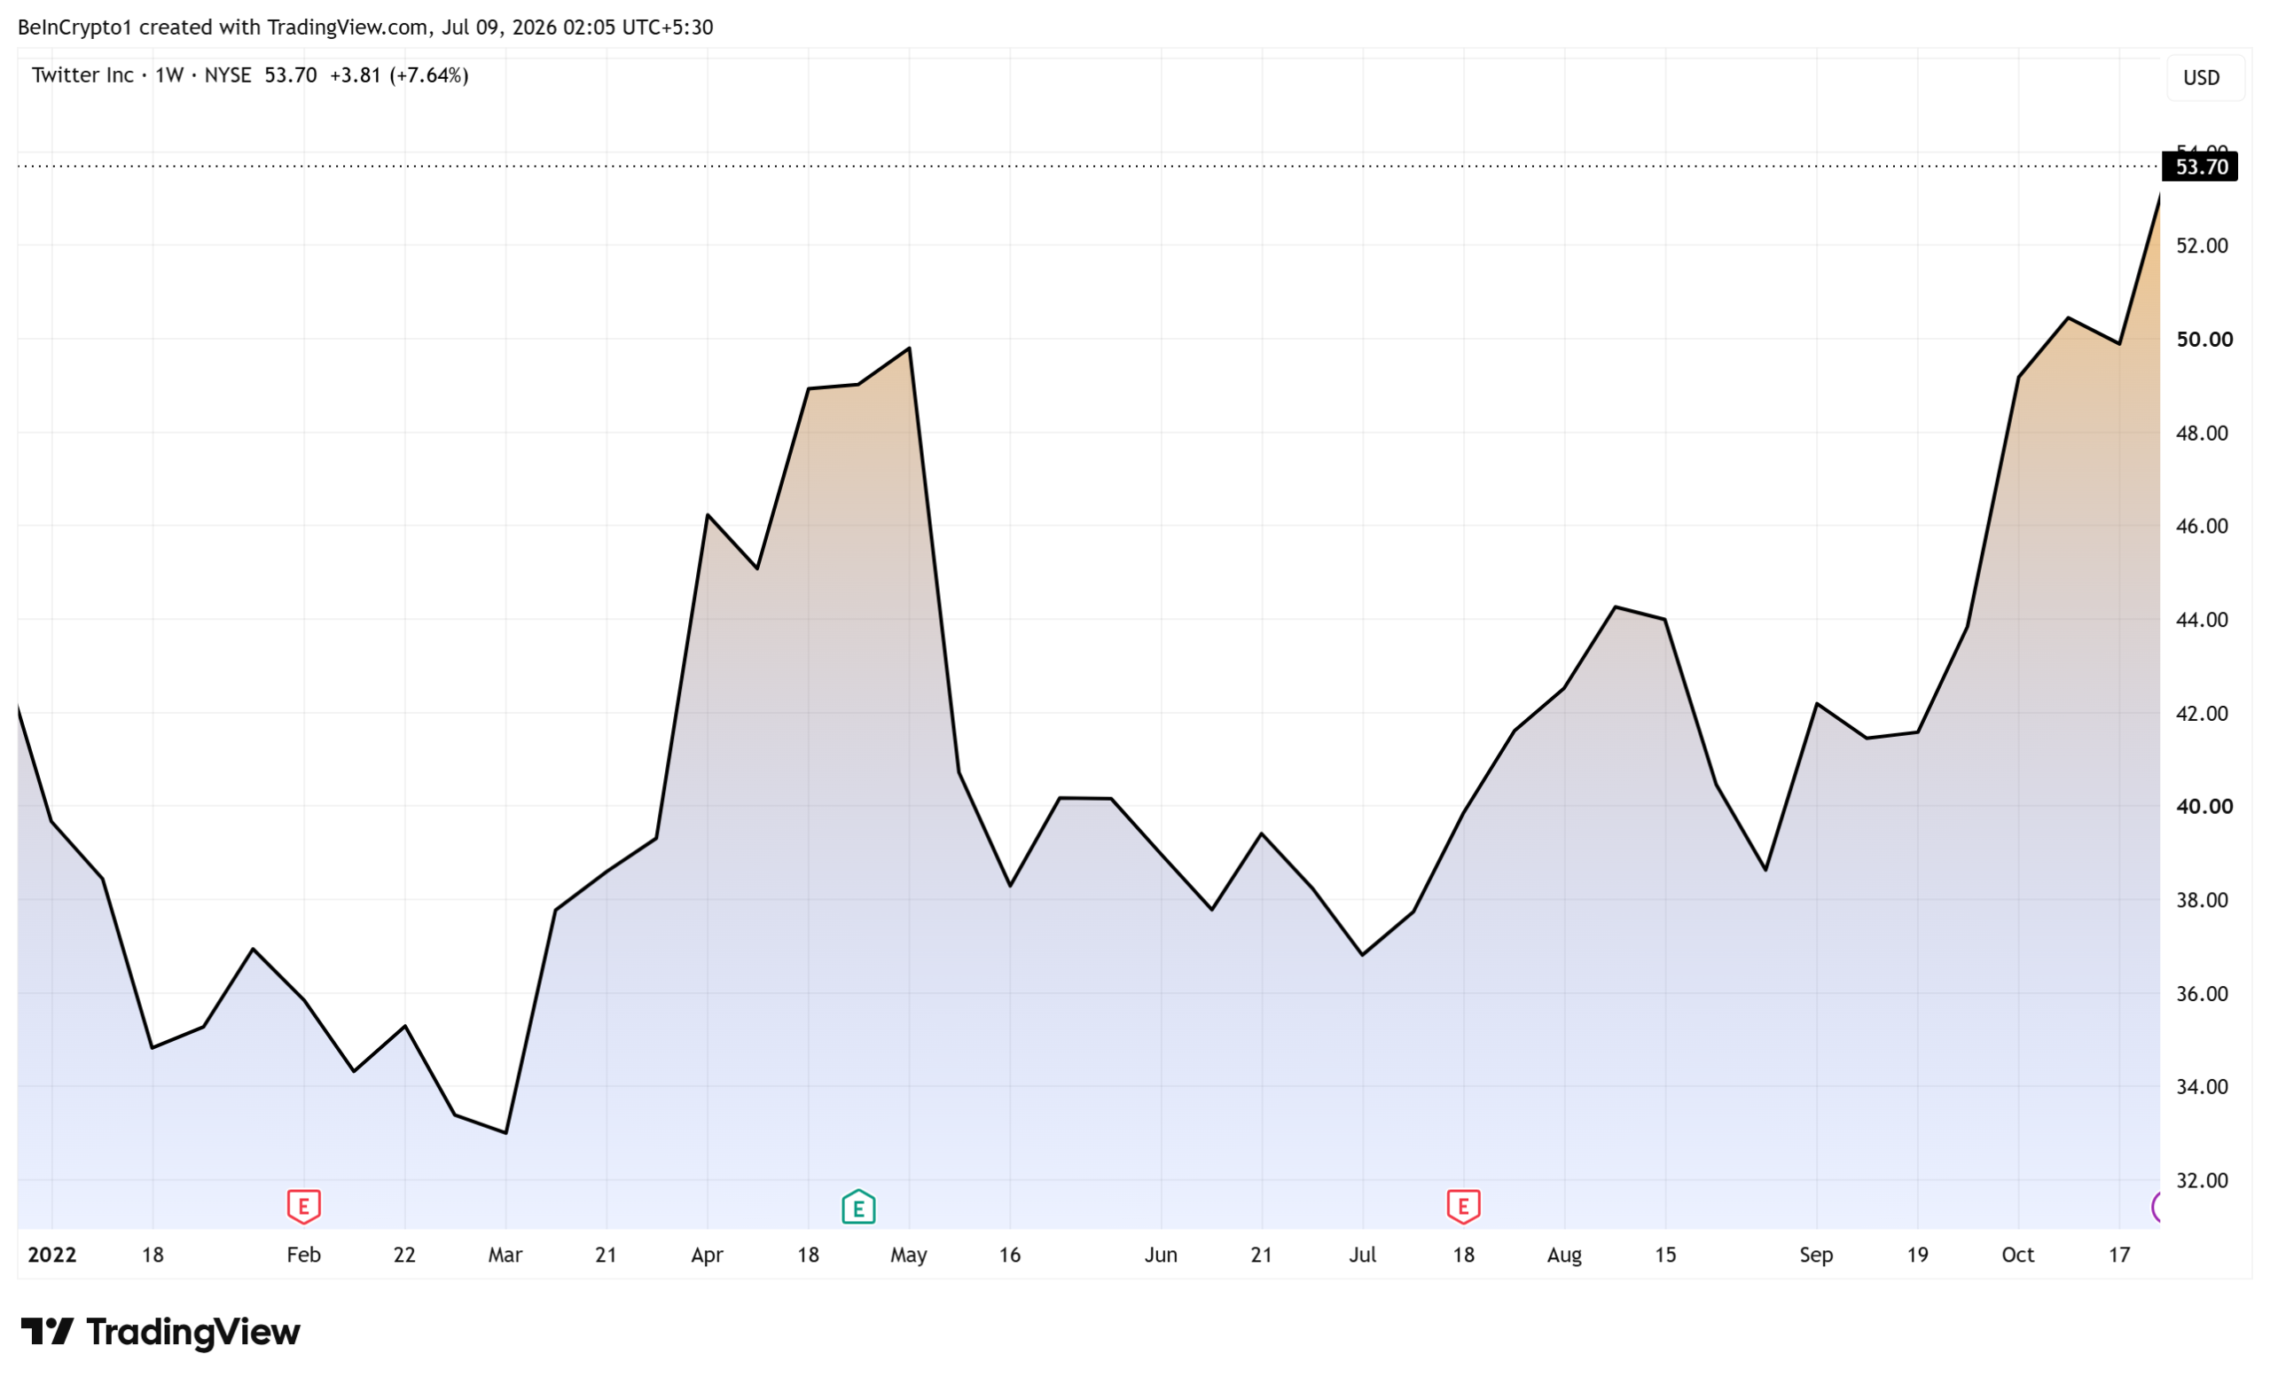
Task: Click the 52.00 price axis label
Action: point(2202,246)
